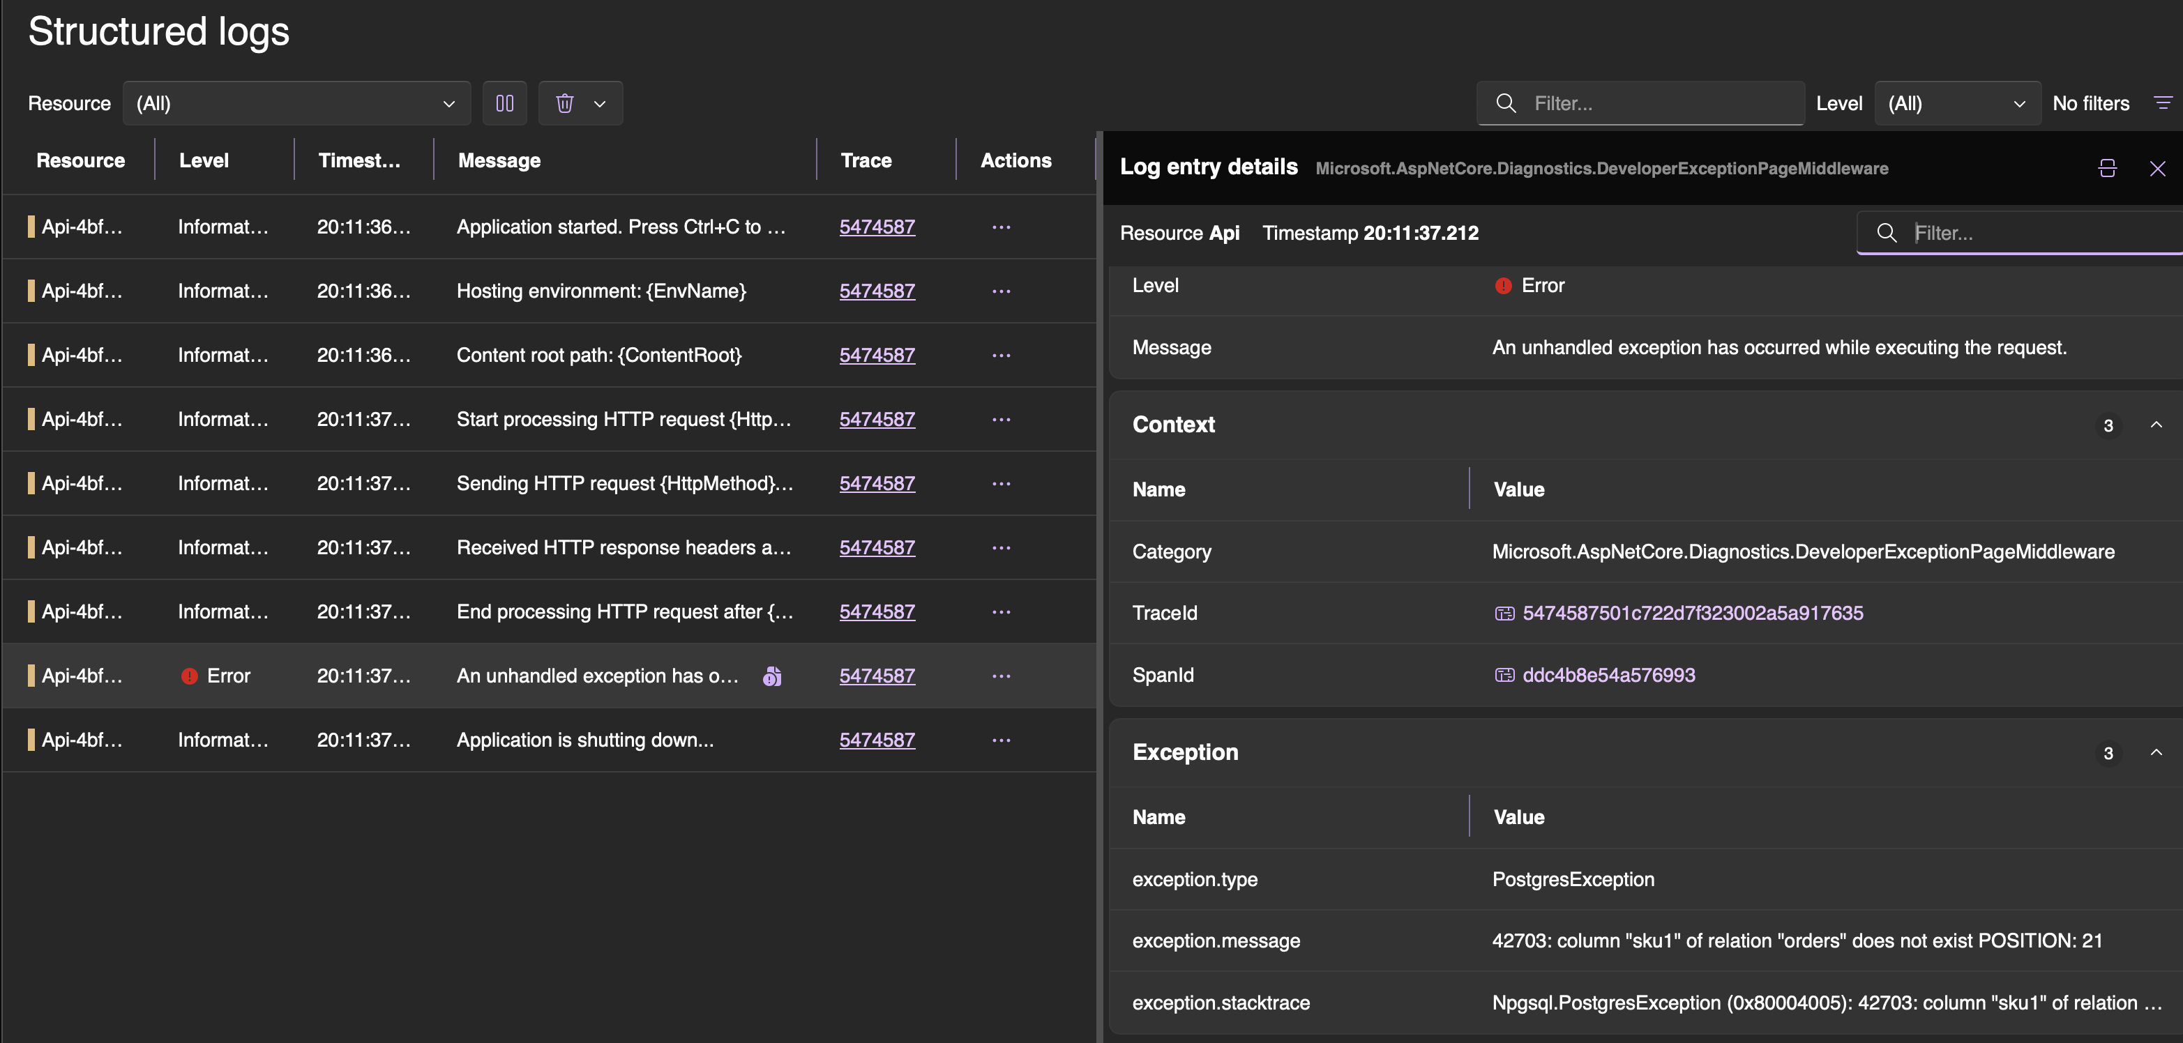Viewport: 2183px width, 1043px height.
Task: Click the copilot icon on the error row
Action: pos(771,676)
